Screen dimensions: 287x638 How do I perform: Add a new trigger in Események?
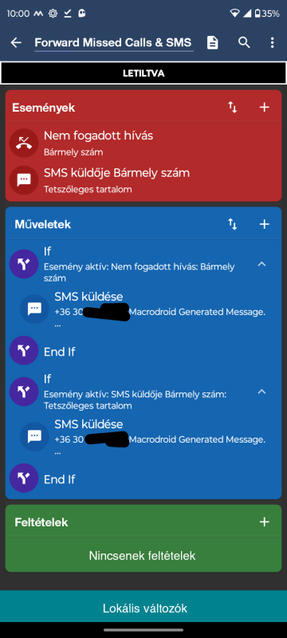(x=264, y=108)
